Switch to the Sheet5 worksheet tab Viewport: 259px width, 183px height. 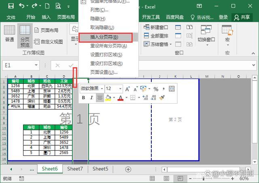[x=100, y=169]
